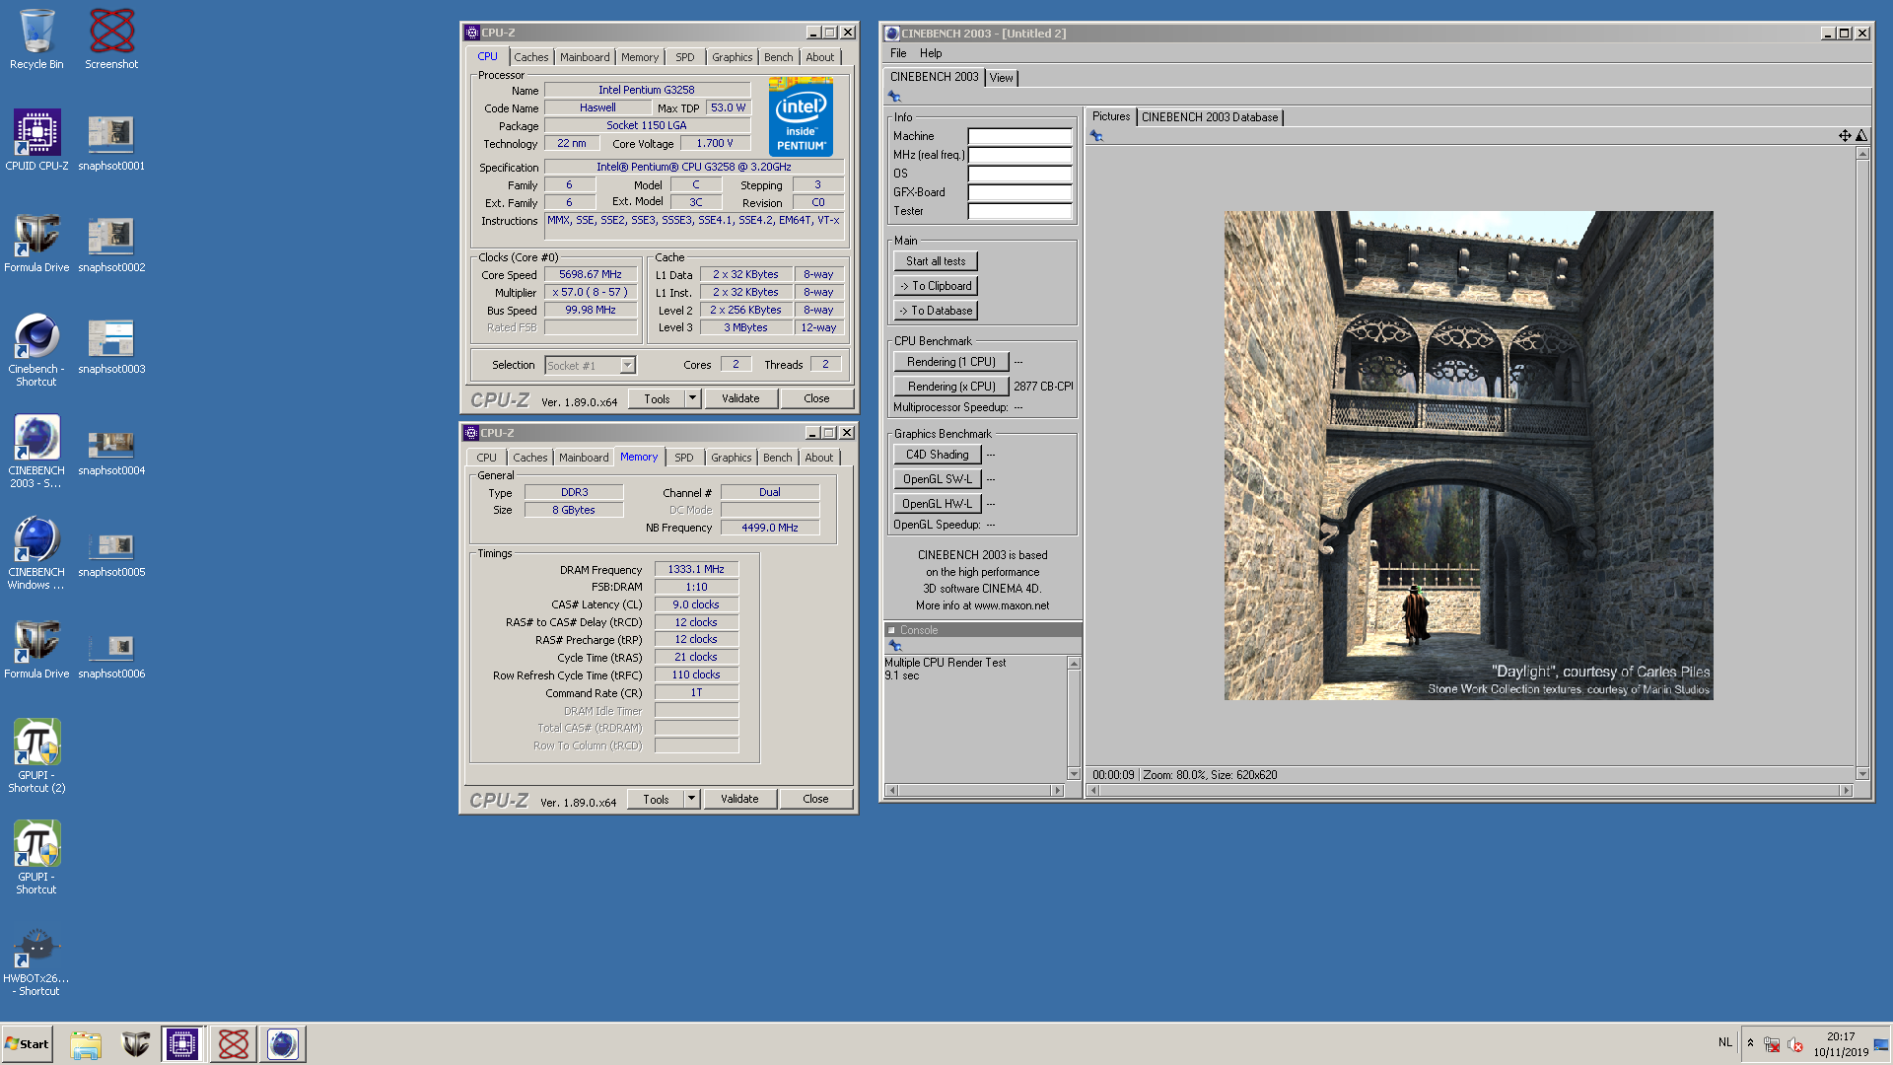Open the CINEBENCH Windows desktop shortcut
Viewport: 1893px width, 1065px height.
pyautogui.click(x=36, y=553)
